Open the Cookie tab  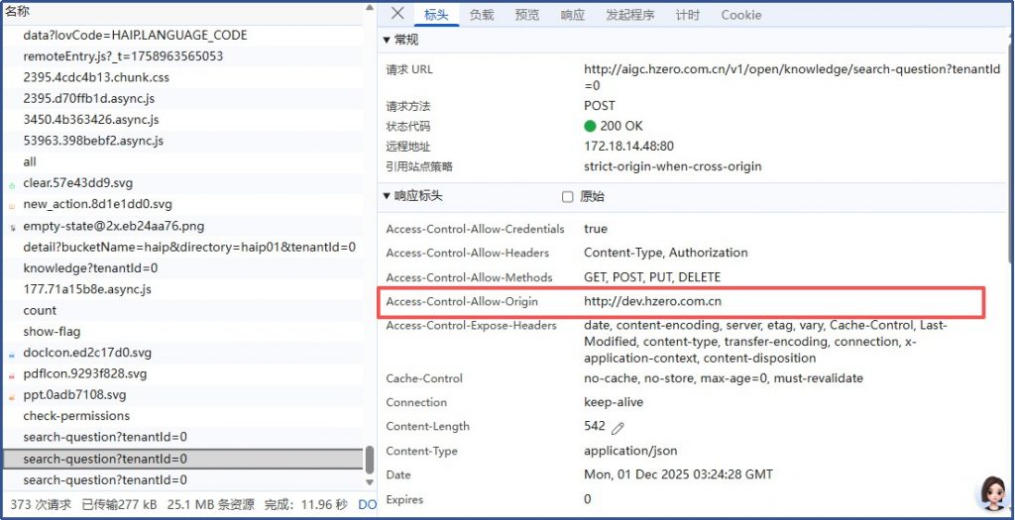(740, 15)
